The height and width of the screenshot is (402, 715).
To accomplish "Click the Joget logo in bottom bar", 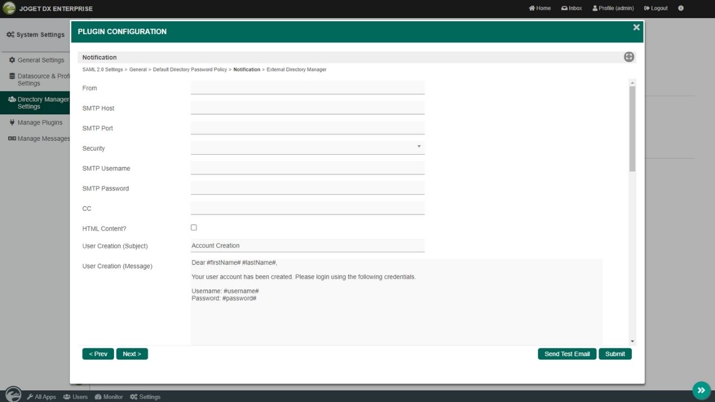I will coord(13,394).
